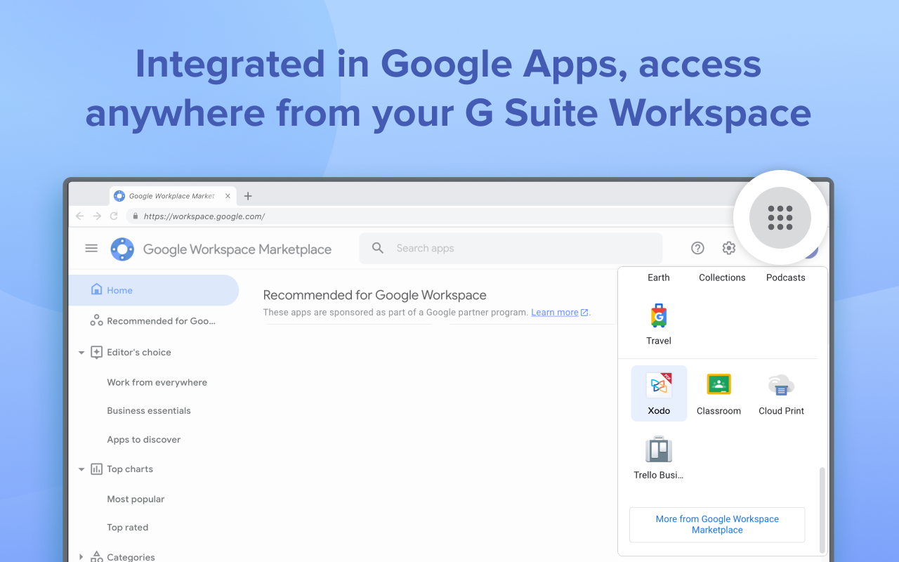This screenshot has width=899, height=562.
Task: Click the settings gear icon
Action: (728, 248)
